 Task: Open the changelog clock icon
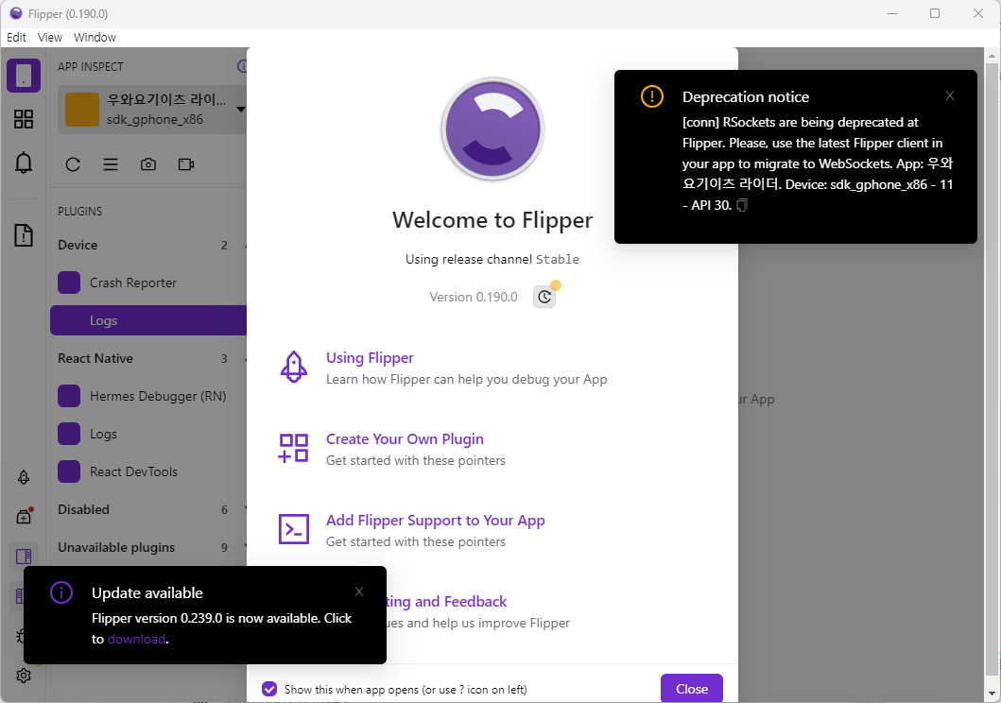coord(544,297)
